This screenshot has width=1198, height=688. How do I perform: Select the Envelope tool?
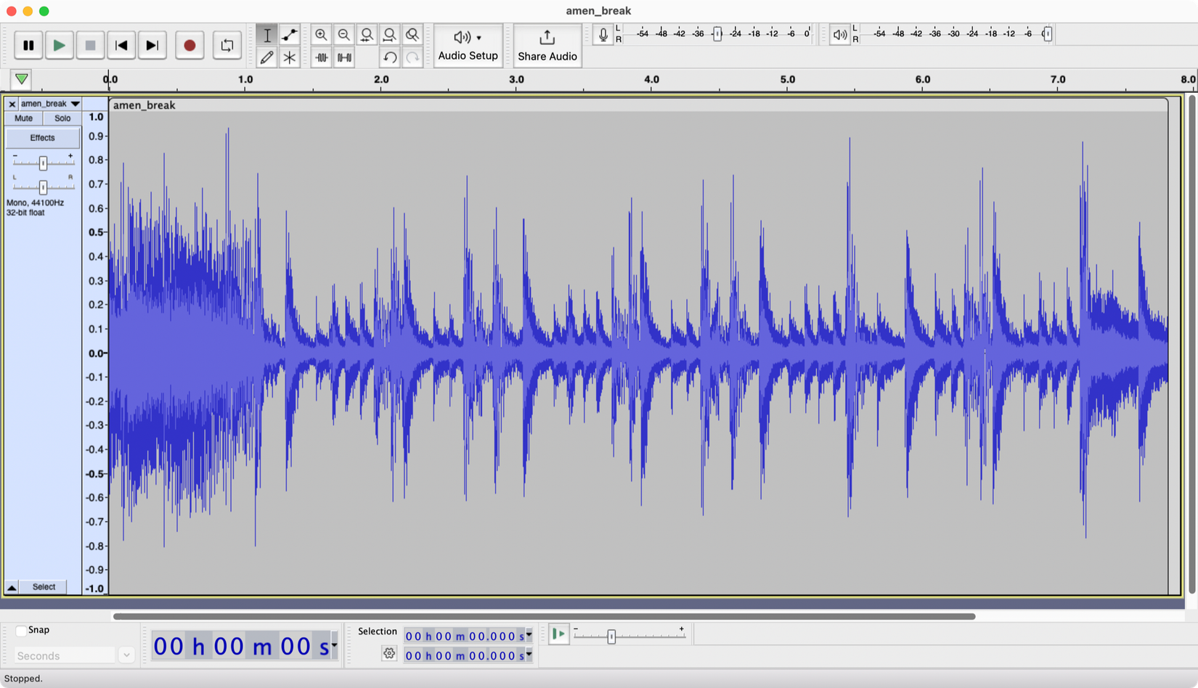point(289,34)
